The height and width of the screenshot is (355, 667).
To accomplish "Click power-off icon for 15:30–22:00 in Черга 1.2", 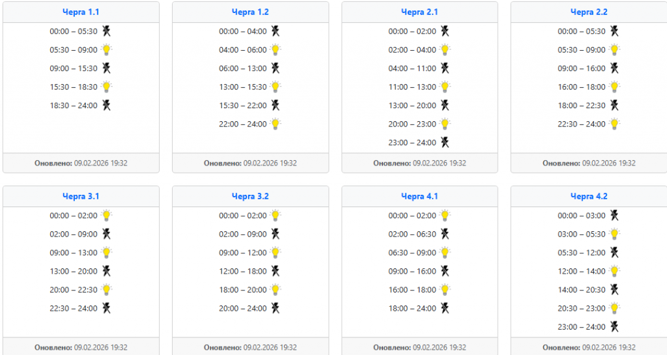I will (x=276, y=105).
